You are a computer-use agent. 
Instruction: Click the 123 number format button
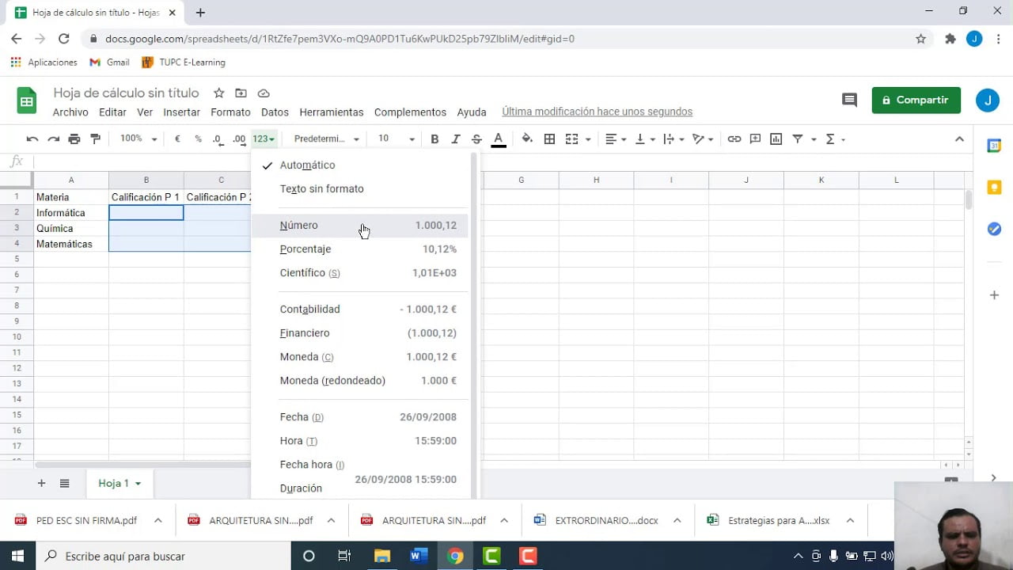[x=264, y=139]
